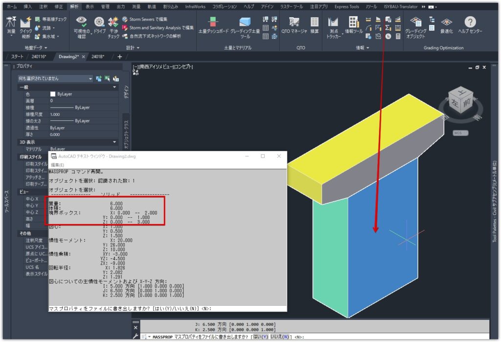The height and width of the screenshot is (342, 501).
Task: Click the 可視性の確認 eye icon
Action: click(x=82, y=22)
